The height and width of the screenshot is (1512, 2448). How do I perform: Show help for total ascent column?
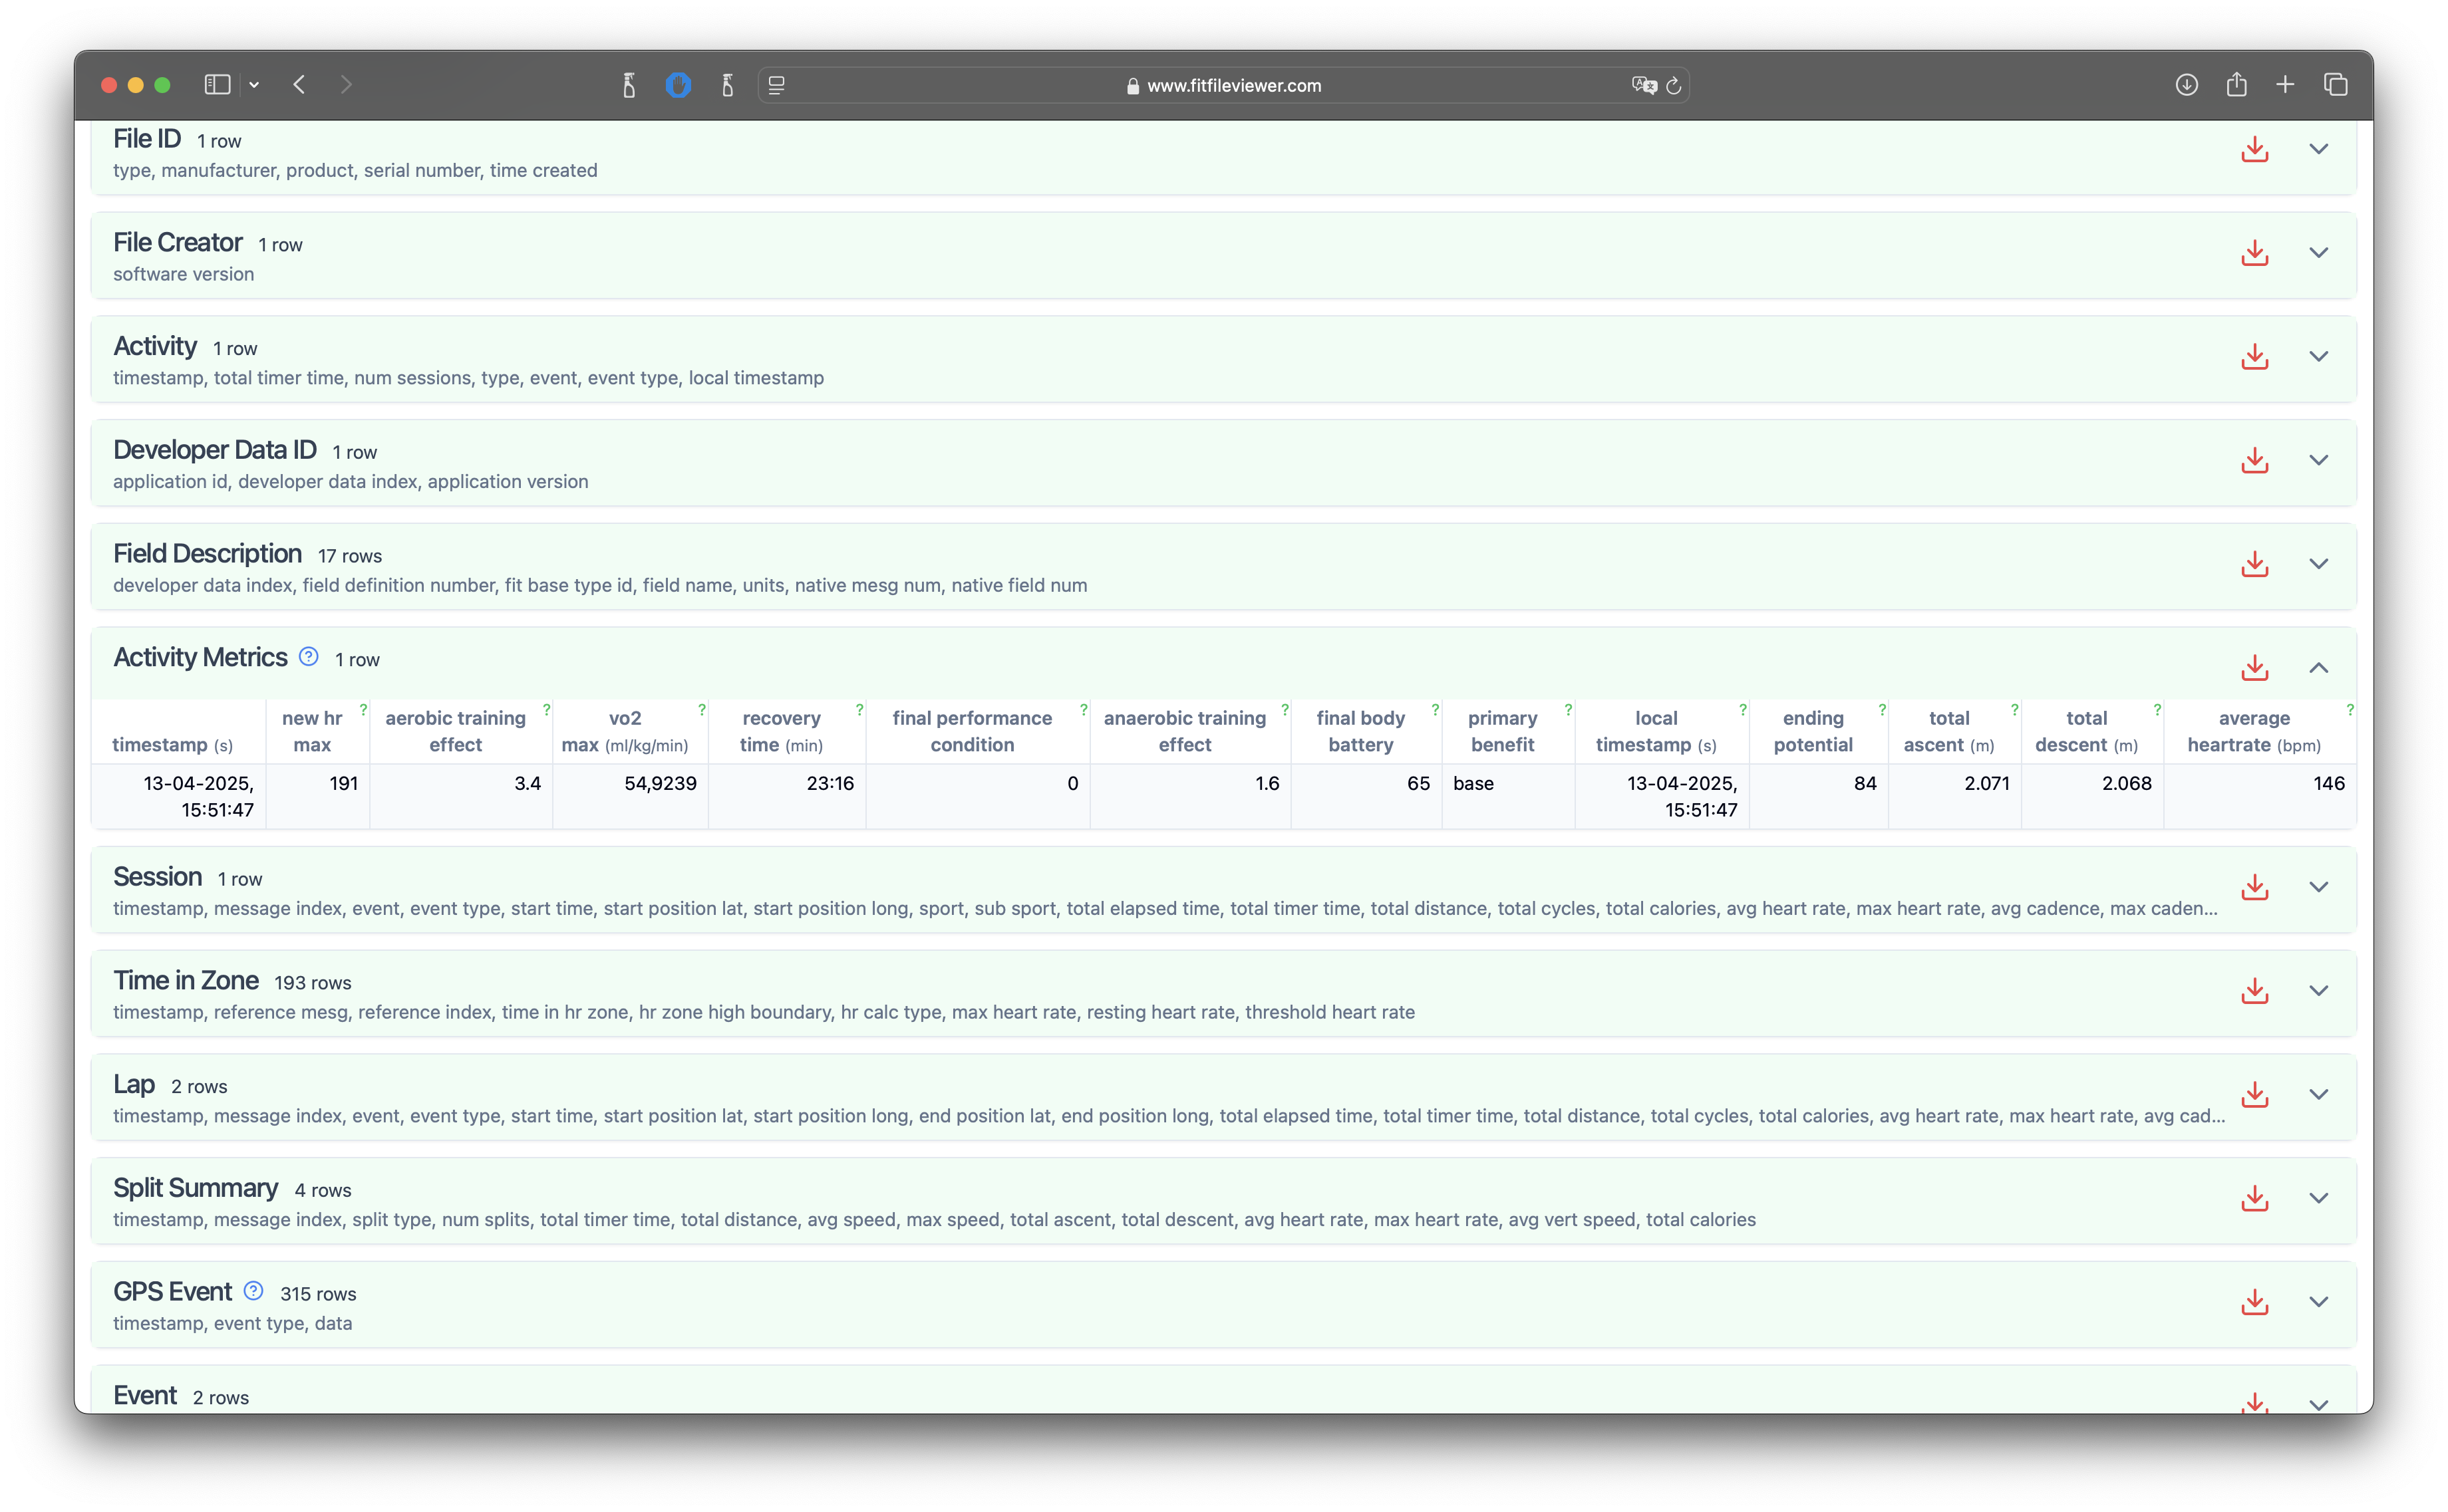click(2015, 709)
